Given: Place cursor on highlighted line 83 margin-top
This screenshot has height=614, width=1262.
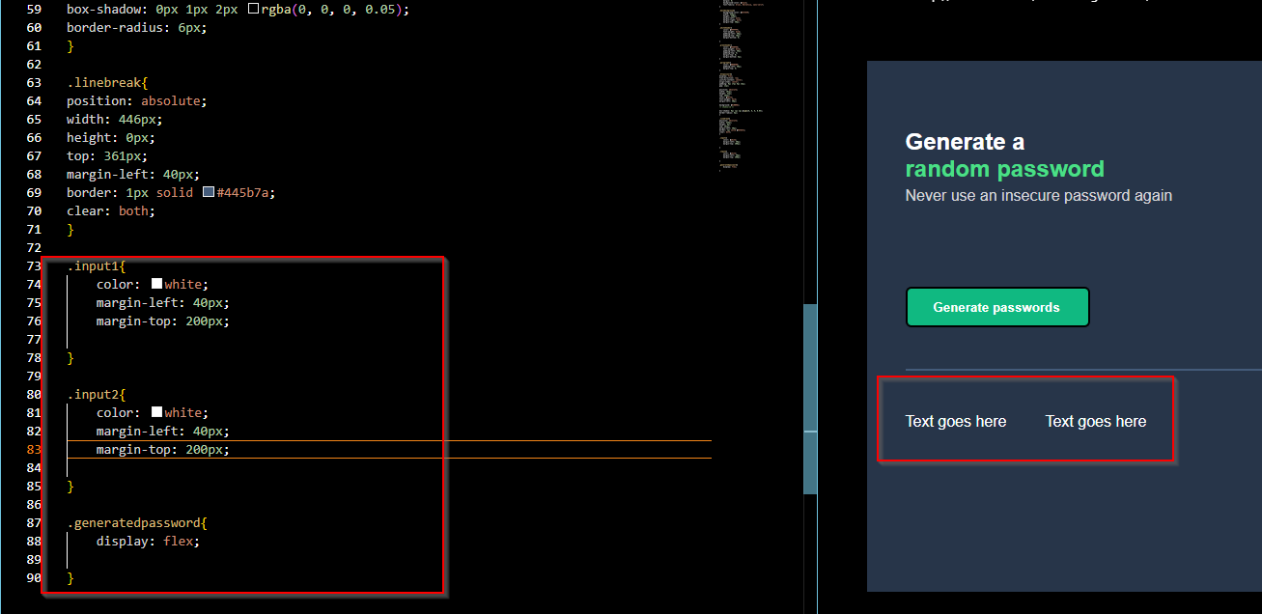Looking at the screenshot, I should 163,449.
